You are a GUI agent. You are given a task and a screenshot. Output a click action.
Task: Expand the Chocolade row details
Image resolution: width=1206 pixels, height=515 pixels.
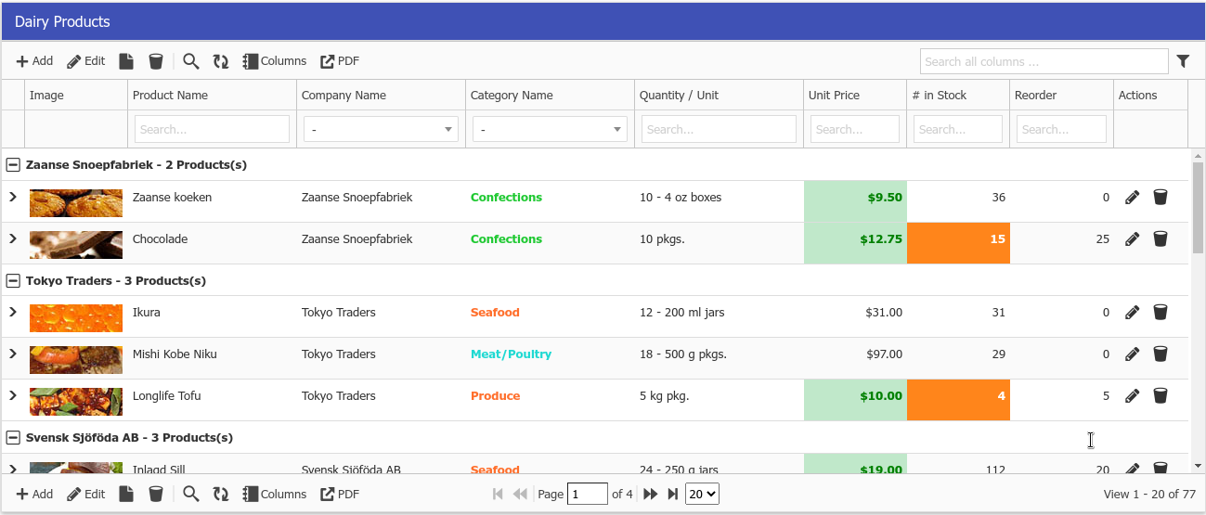[13, 238]
